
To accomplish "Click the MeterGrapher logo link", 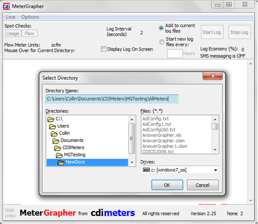I will pyautogui.click(x=48, y=213).
